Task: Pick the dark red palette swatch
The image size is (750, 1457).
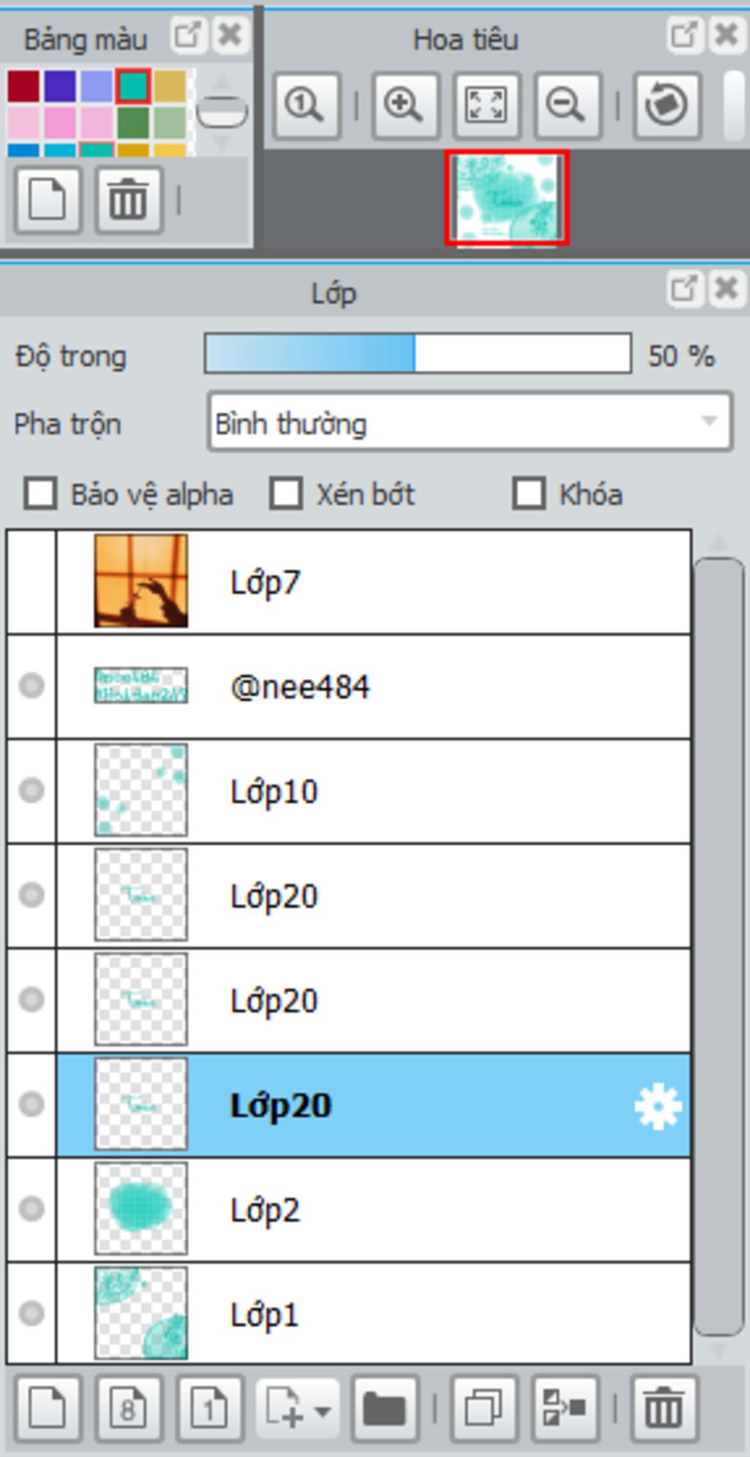Action: [23, 86]
